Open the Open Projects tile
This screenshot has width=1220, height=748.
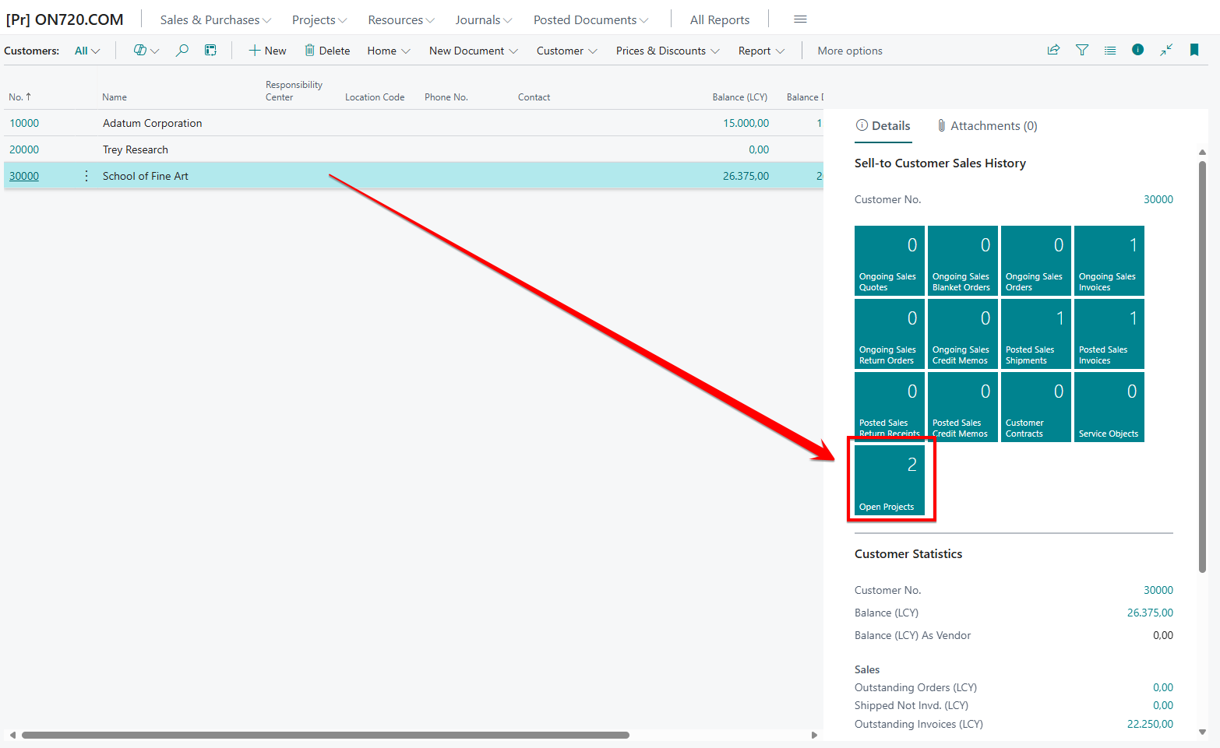point(890,479)
